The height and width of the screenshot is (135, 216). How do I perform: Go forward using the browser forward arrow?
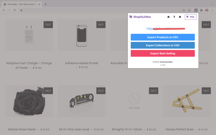click(x=9, y=10)
